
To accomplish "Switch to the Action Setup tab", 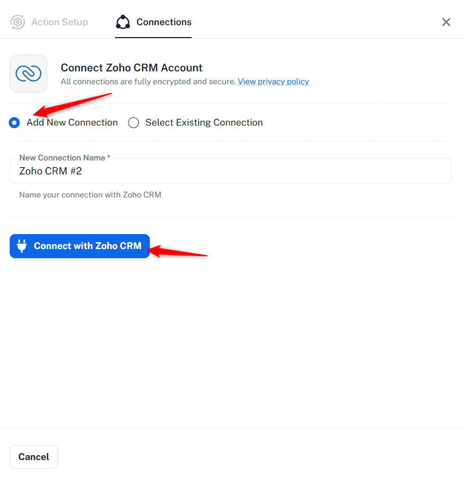I will click(59, 22).
